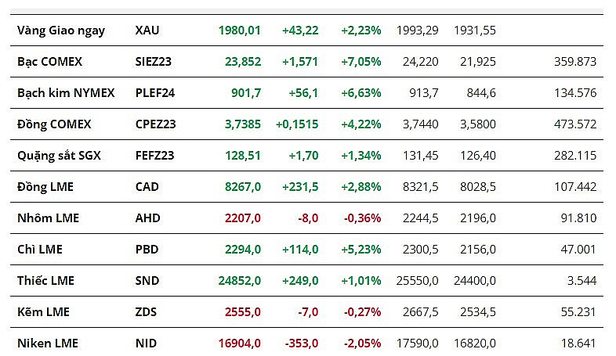The height and width of the screenshot is (356, 616).
Task: Select the CPEZ23 contract code
Action: point(156,124)
